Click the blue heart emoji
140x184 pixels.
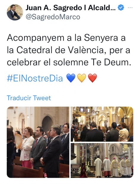pos(71,78)
